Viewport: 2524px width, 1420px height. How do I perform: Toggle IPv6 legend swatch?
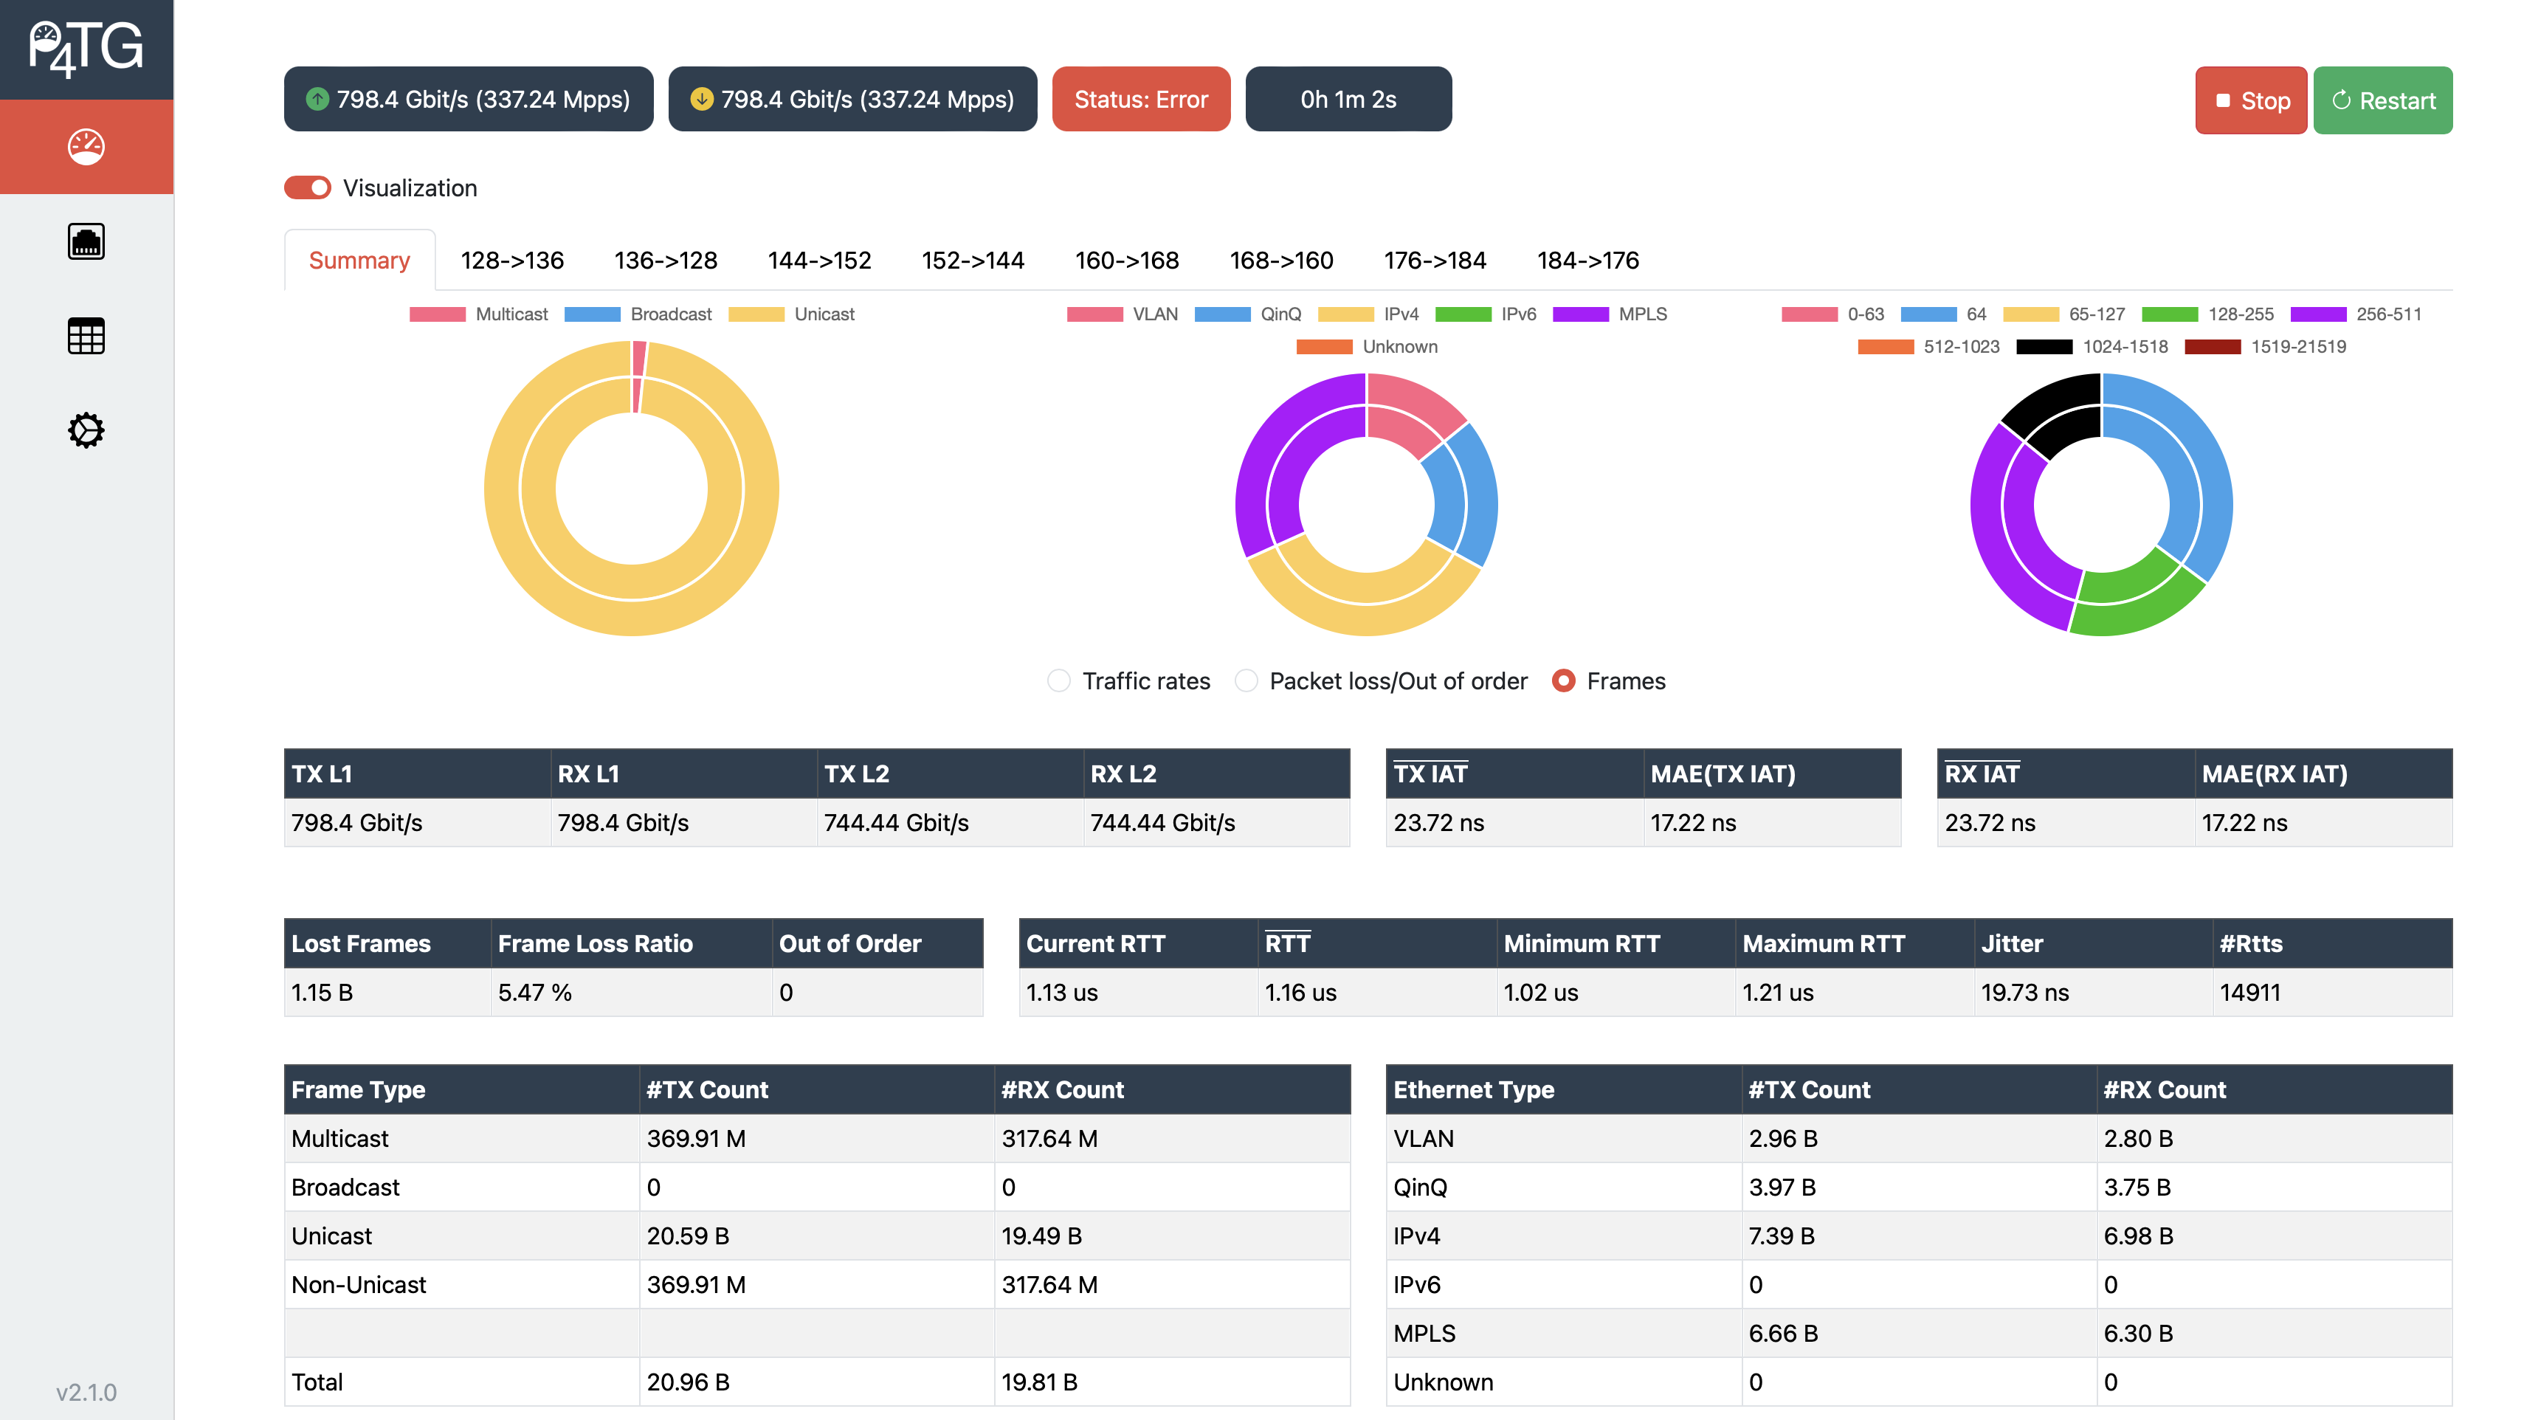[1463, 314]
